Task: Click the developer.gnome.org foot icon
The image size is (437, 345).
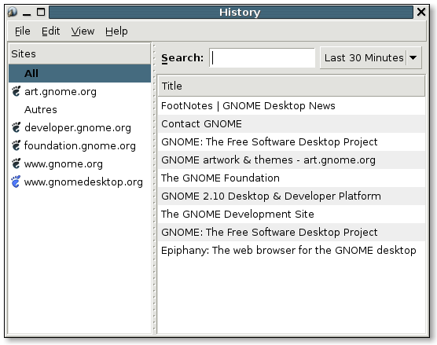Action: [x=17, y=127]
